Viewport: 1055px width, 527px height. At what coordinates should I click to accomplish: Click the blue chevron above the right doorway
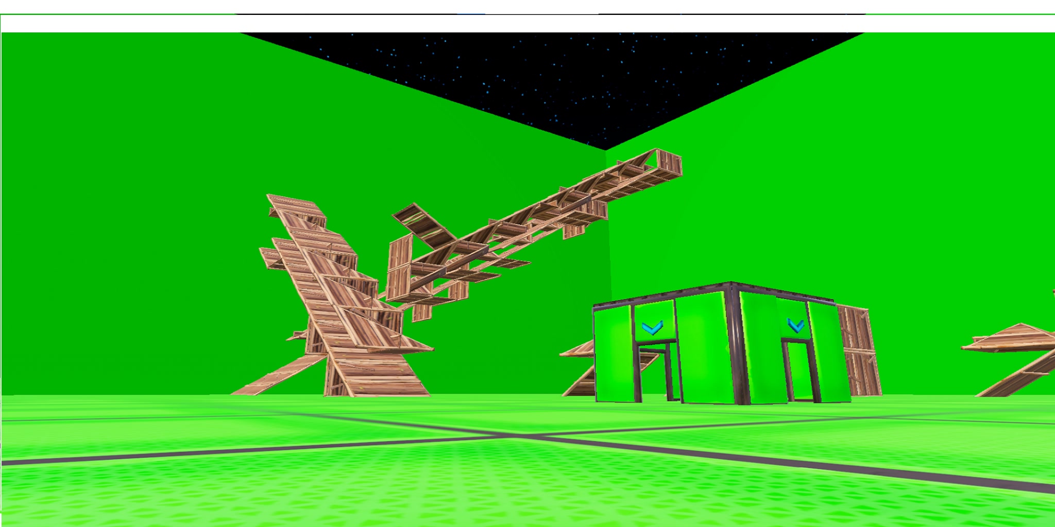click(796, 325)
